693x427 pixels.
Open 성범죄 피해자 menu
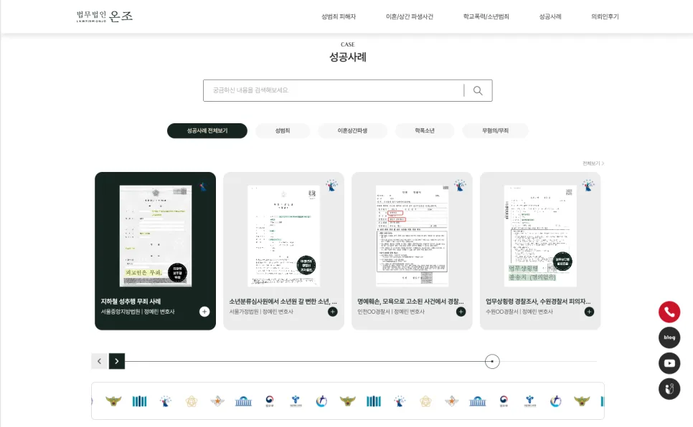click(x=339, y=16)
